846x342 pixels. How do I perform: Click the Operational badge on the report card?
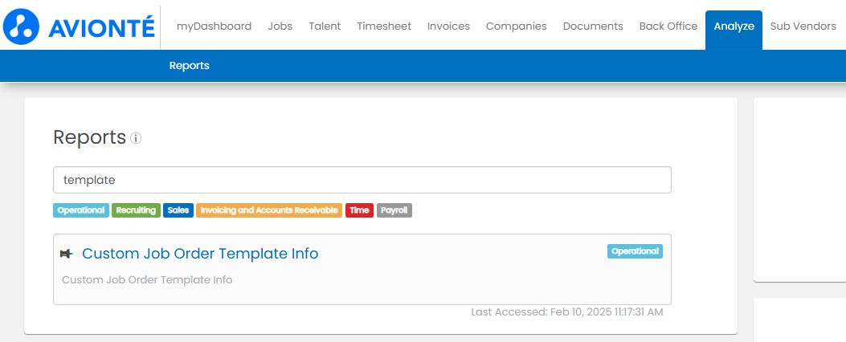[635, 251]
